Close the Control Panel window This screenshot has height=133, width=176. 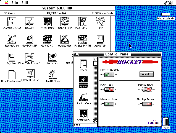[77, 54]
